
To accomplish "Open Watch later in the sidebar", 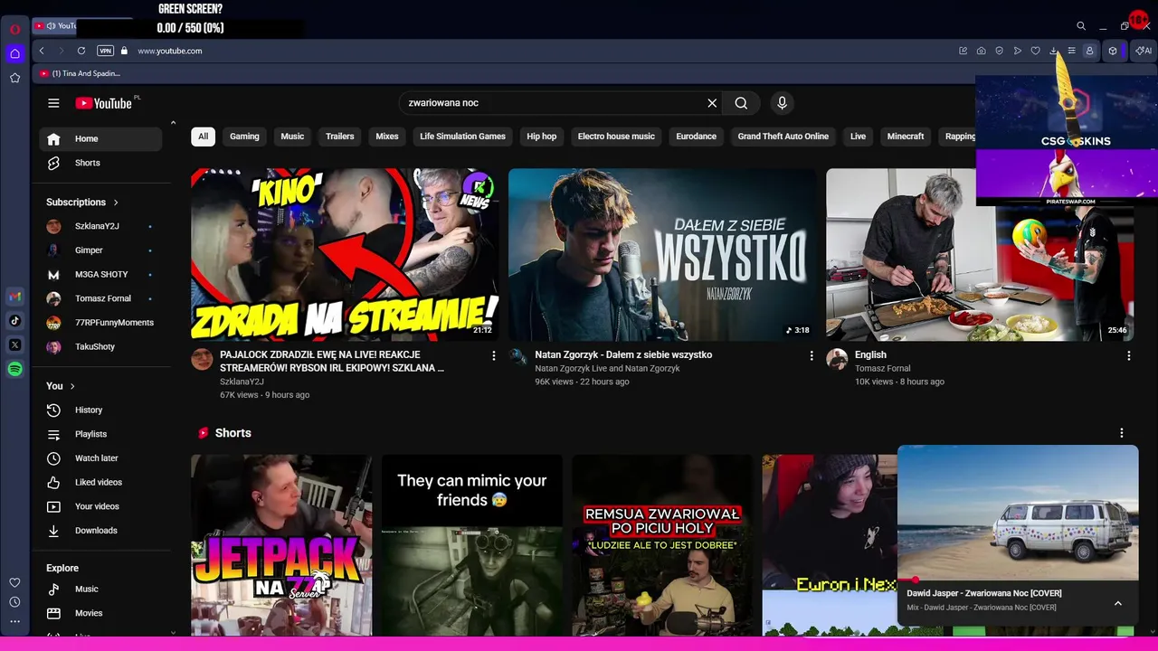I will click(100, 458).
